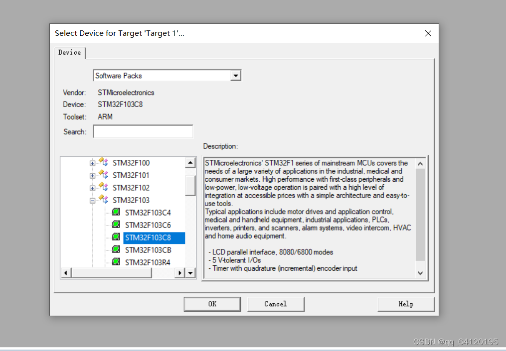Select STM32F103C8 in device tree
Viewport: 506px width, 351px height.
[154, 238]
